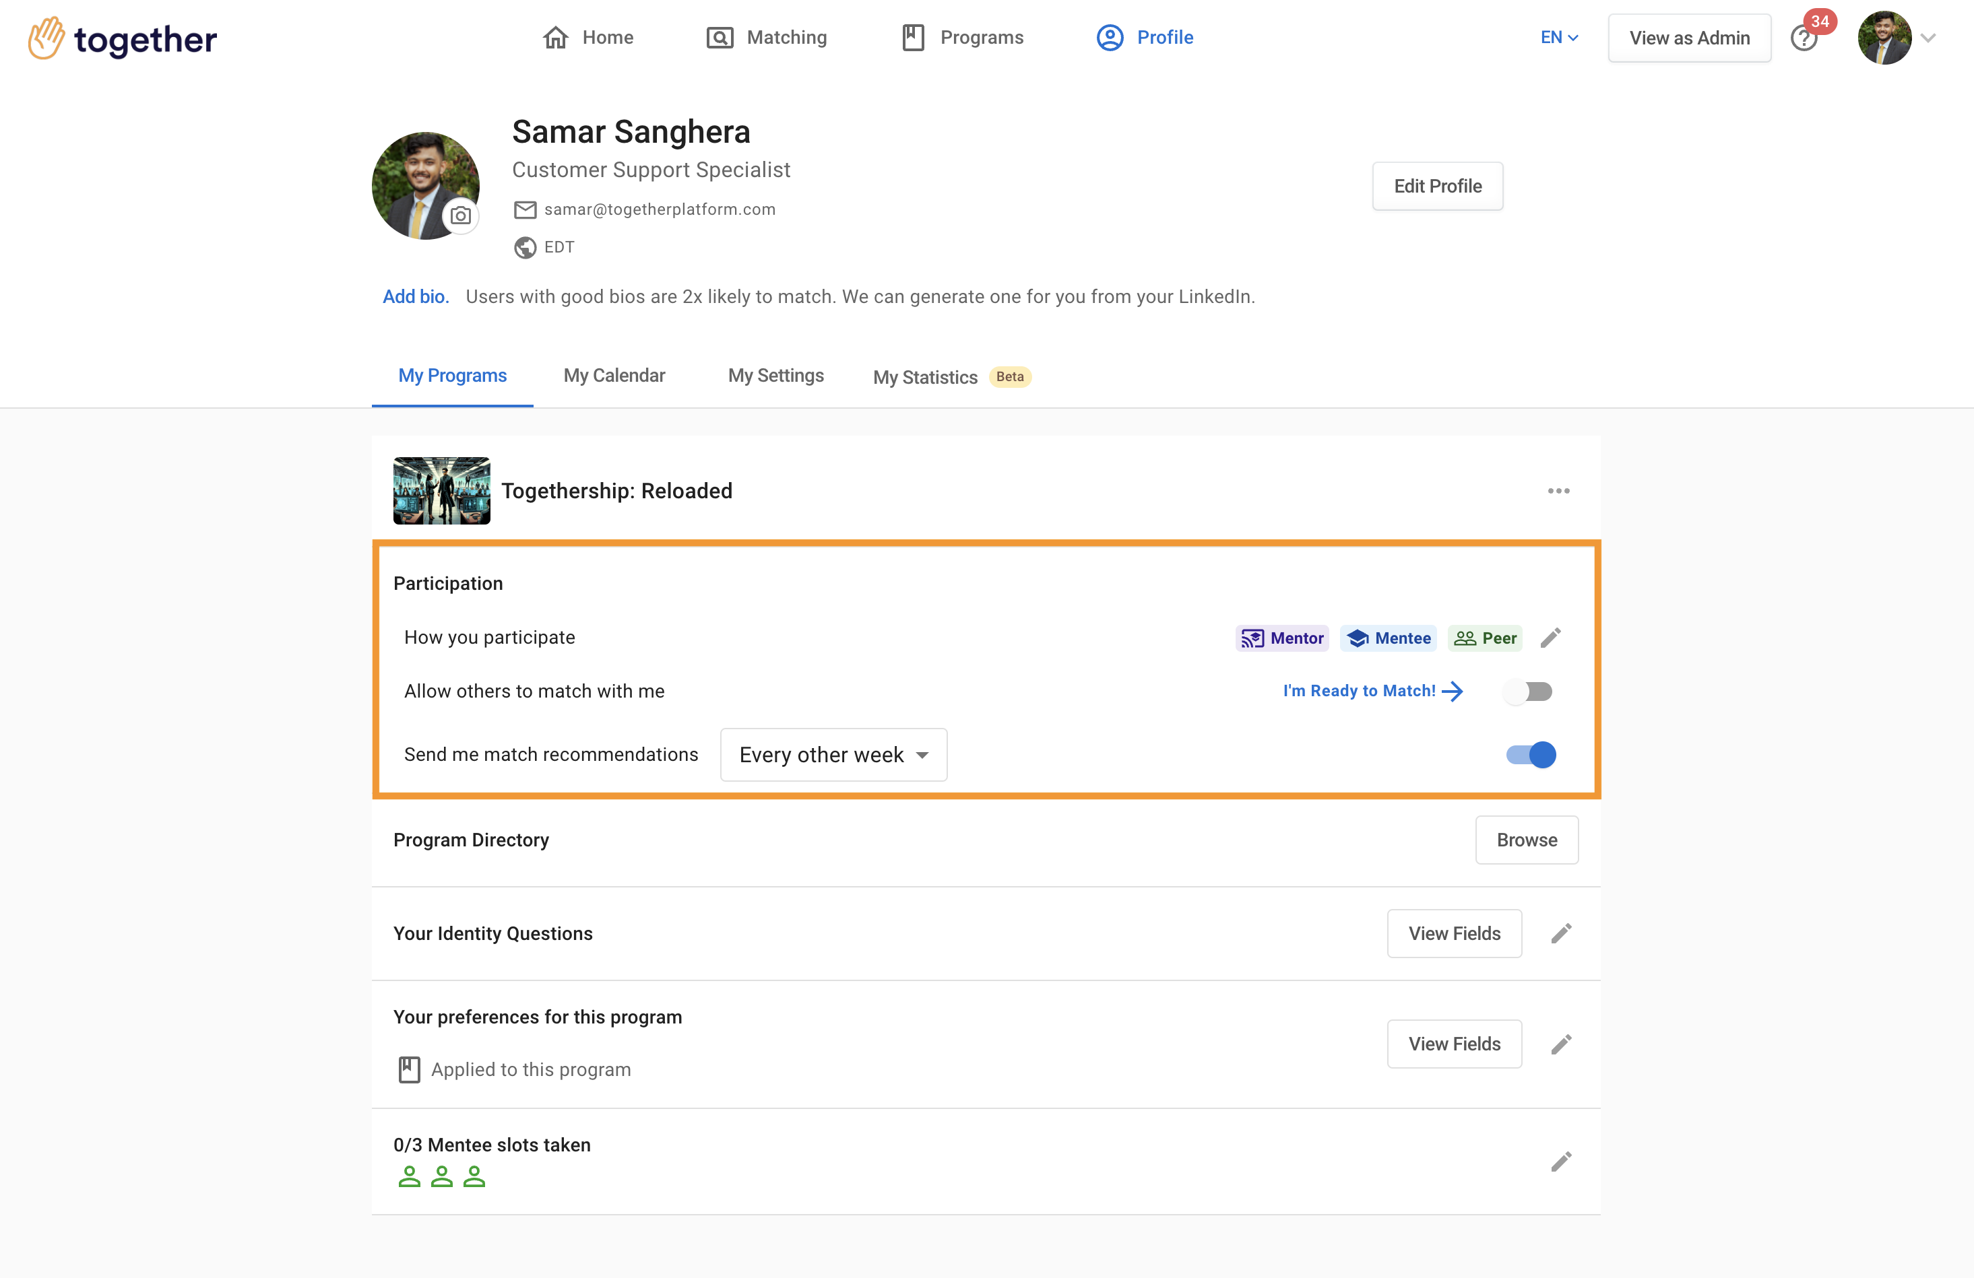Viewport: 1974px width, 1278px height.
Task: Click the second green mentee slot icon
Action: coord(441,1177)
